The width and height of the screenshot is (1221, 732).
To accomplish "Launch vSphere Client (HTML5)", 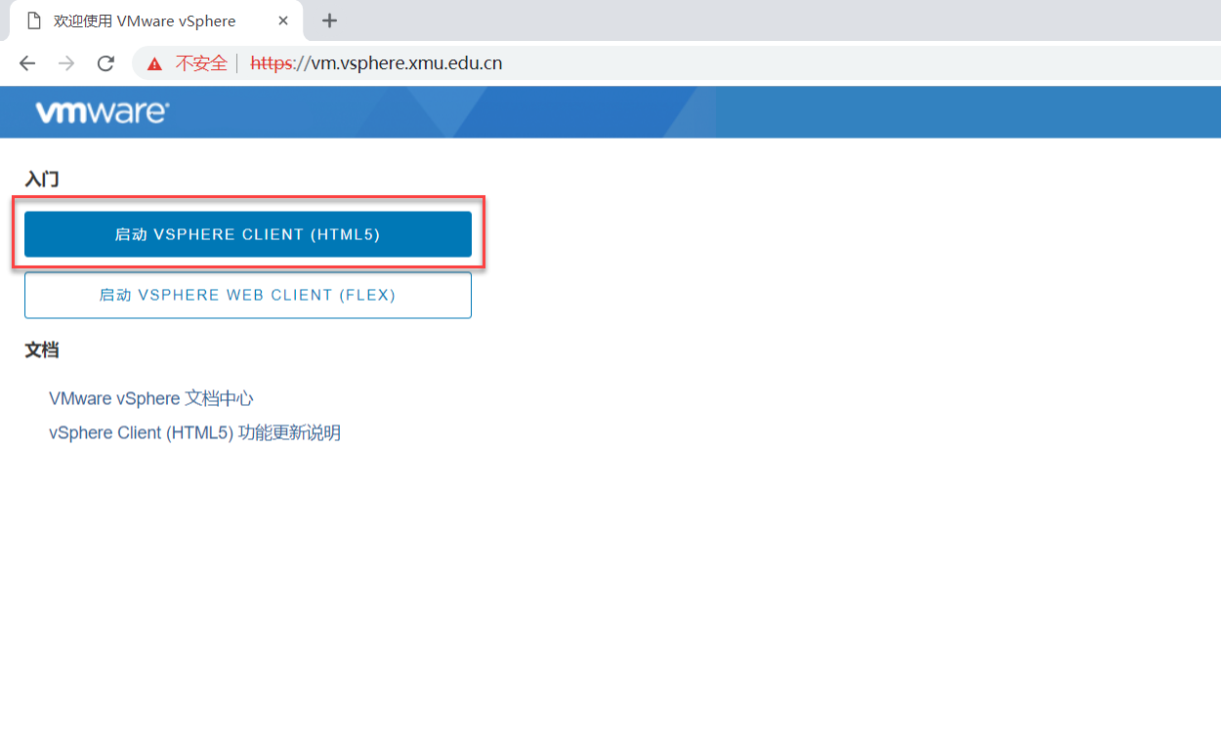I will point(247,234).
